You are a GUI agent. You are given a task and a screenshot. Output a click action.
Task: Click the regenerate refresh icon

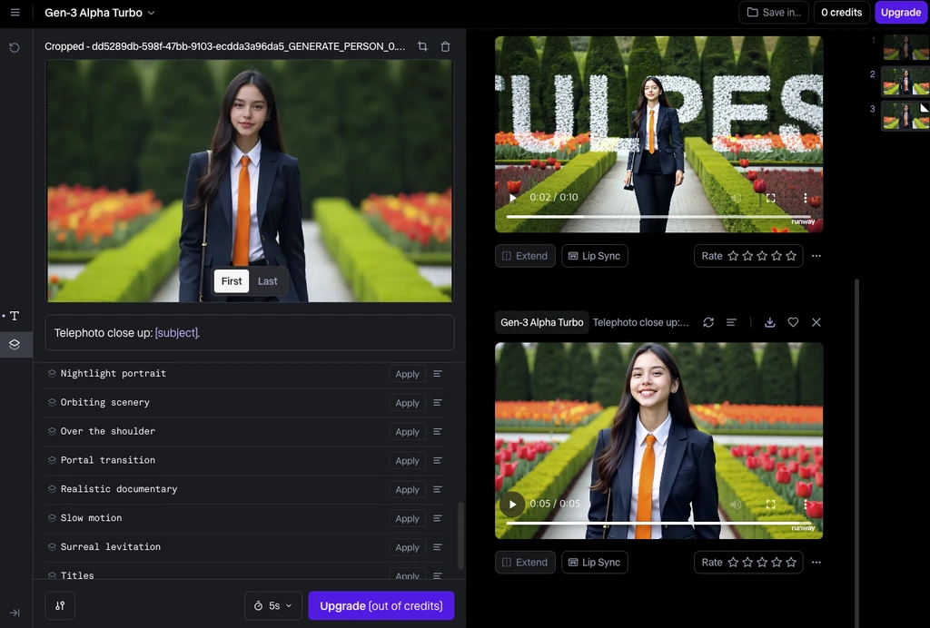708,322
